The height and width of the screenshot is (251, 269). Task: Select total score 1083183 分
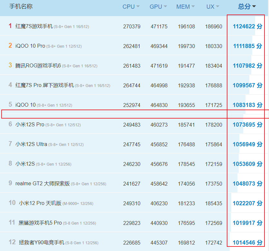coord(247,105)
